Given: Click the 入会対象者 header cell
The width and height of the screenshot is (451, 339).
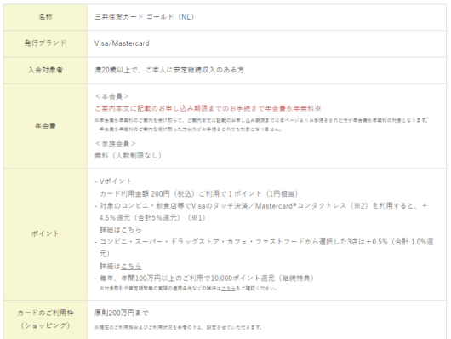Looking at the screenshot, I should tap(45, 70).
